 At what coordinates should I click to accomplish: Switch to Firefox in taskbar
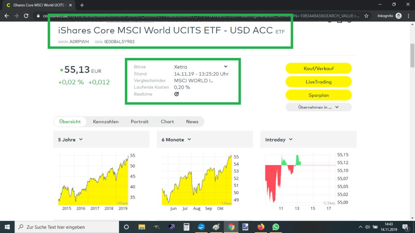pyautogui.click(x=261, y=227)
